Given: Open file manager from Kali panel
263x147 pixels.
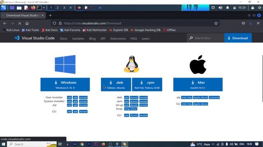Looking at the screenshot, I should [x=19, y=8].
